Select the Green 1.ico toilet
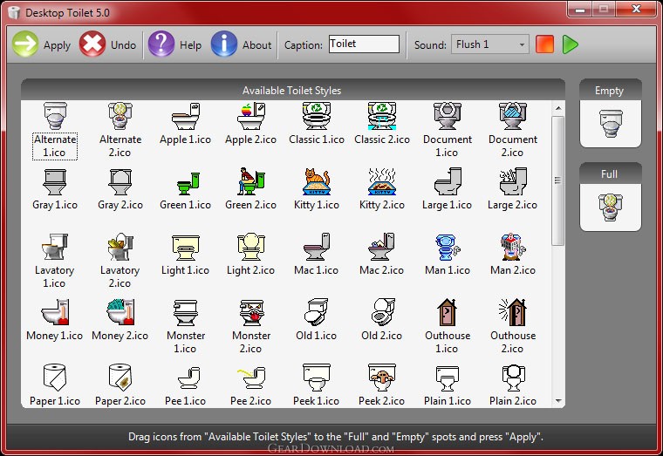This screenshot has height=456, width=663. [x=188, y=182]
